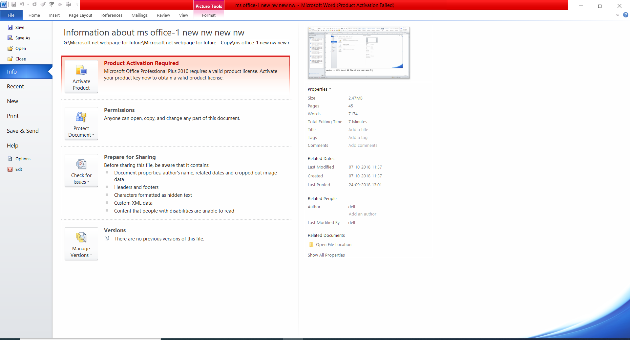This screenshot has width=630, height=340.
Task: Open file location via the folder icon
Action: coord(311,244)
